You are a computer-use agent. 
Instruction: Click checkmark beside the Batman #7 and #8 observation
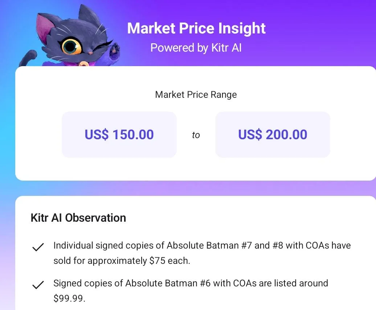(x=38, y=247)
